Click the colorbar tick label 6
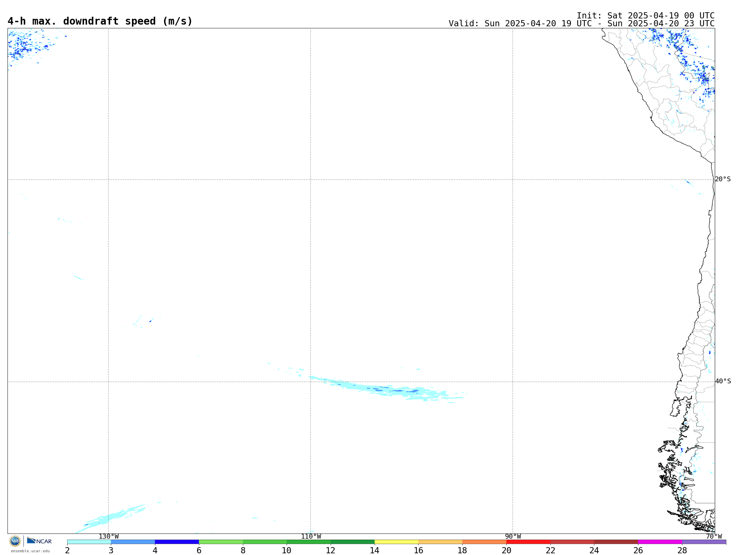The image size is (737, 555). [x=199, y=550]
